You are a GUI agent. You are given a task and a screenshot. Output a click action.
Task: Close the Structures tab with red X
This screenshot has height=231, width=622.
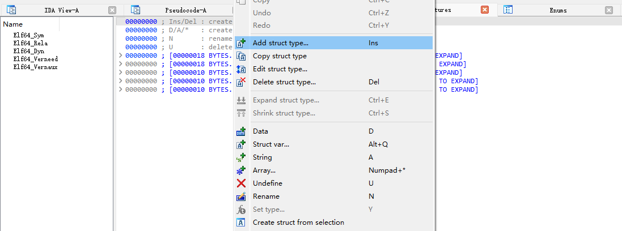click(x=485, y=10)
